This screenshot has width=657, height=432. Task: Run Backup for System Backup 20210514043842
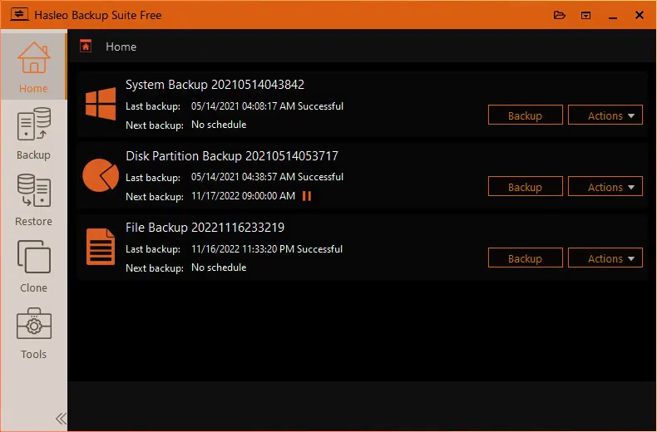click(525, 115)
